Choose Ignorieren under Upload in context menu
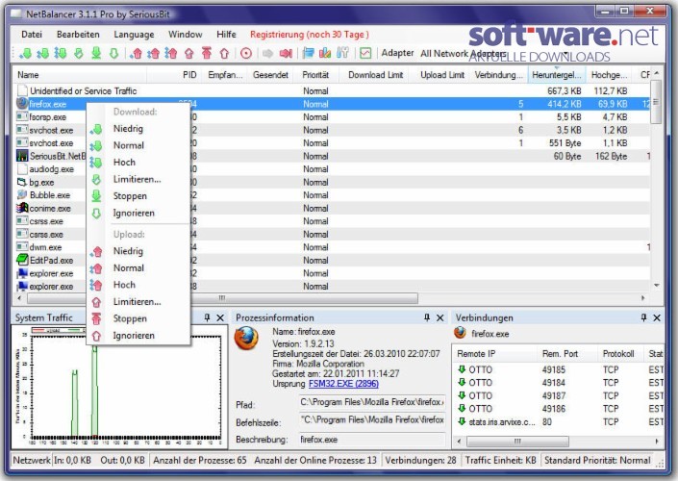678x481 pixels. click(138, 335)
